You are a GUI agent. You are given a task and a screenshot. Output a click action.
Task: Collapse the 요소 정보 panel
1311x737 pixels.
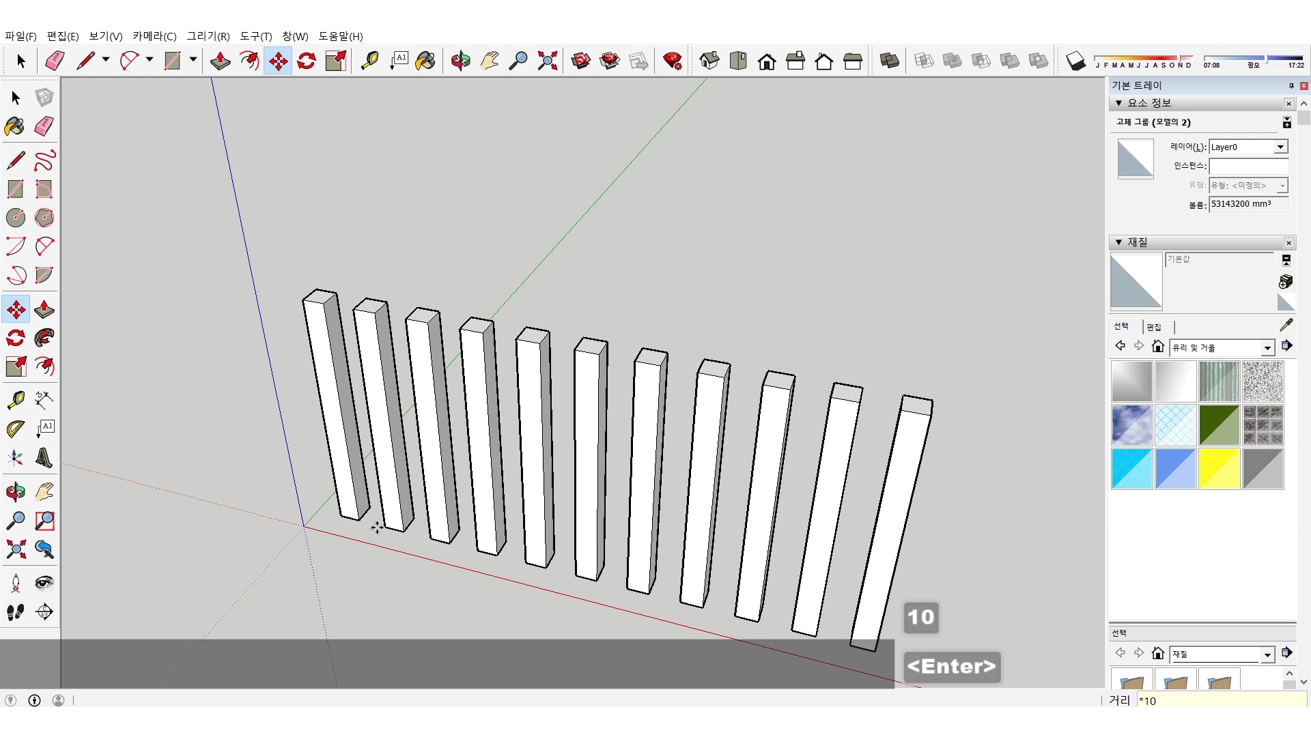(x=1118, y=103)
